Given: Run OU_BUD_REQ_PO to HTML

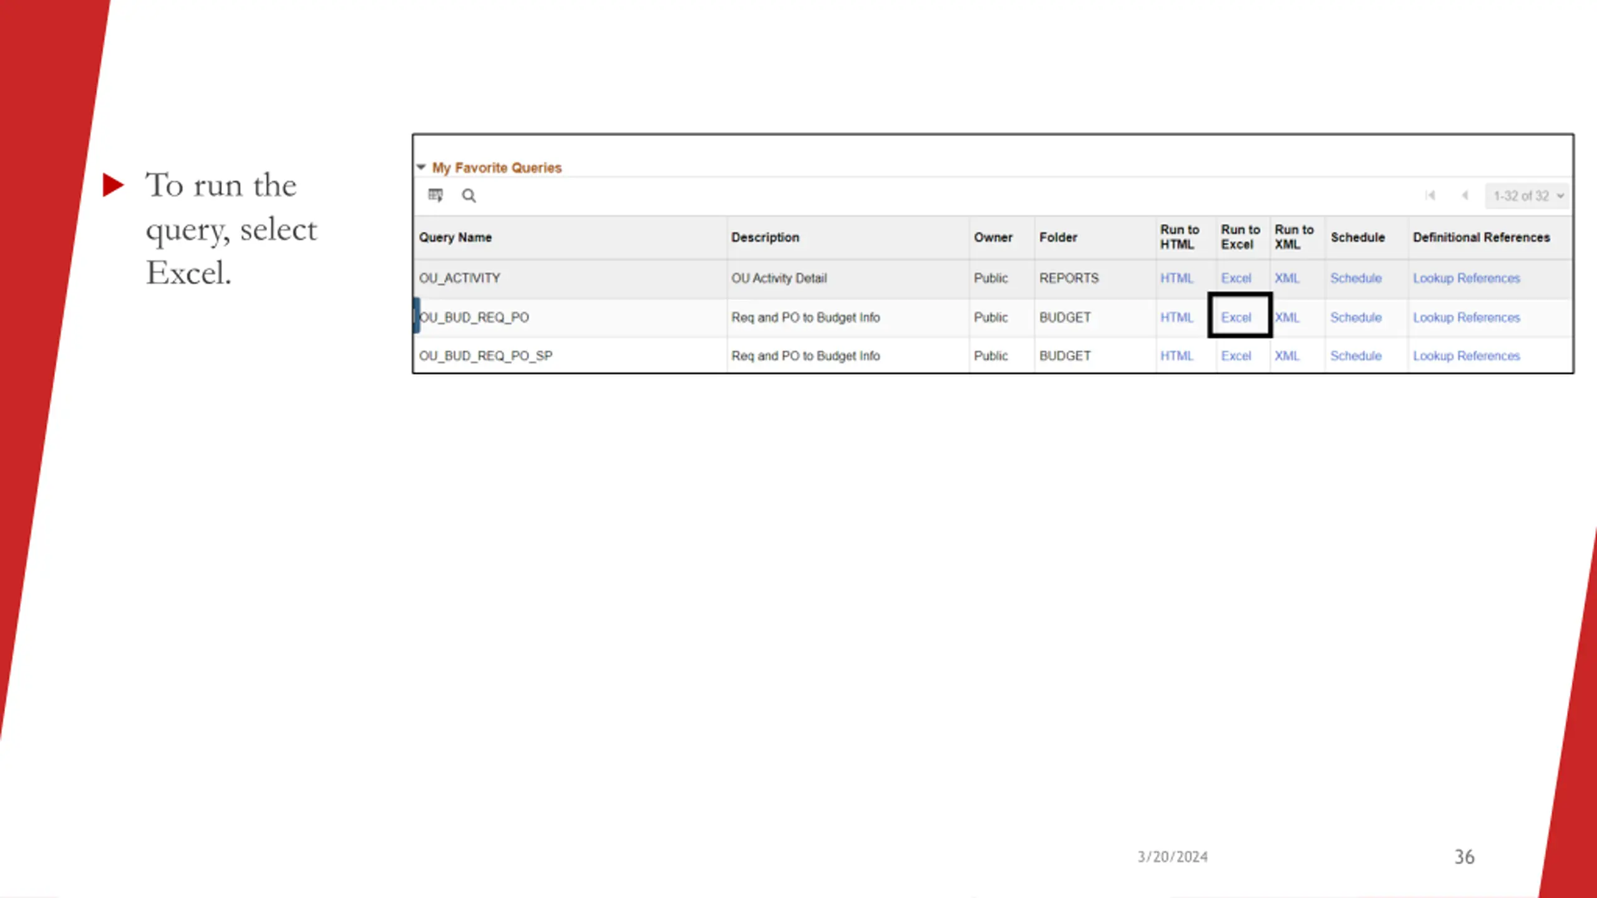Looking at the screenshot, I should coord(1177,317).
